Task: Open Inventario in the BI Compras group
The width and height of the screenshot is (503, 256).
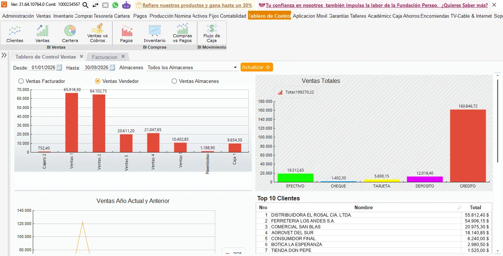Action: click(154, 34)
